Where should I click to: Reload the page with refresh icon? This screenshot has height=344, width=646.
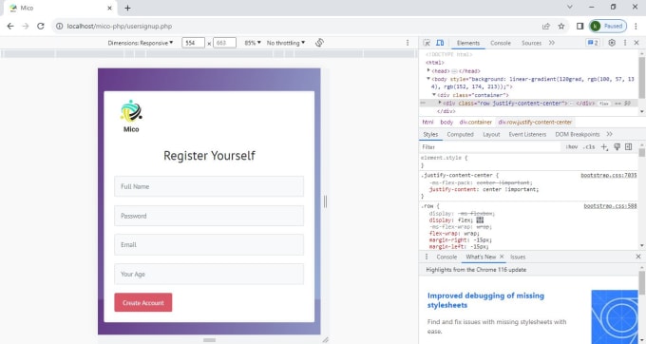pos(40,26)
